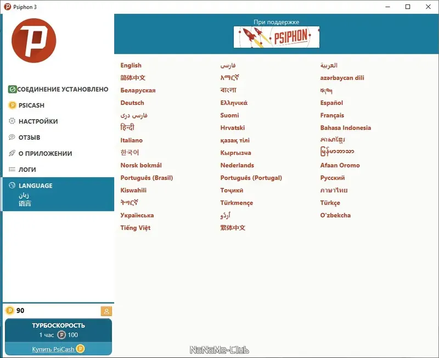The height and width of the screenshot is (358, 439).
Task: Click the large Psiphon P logo
Action: tap(34, 41)
